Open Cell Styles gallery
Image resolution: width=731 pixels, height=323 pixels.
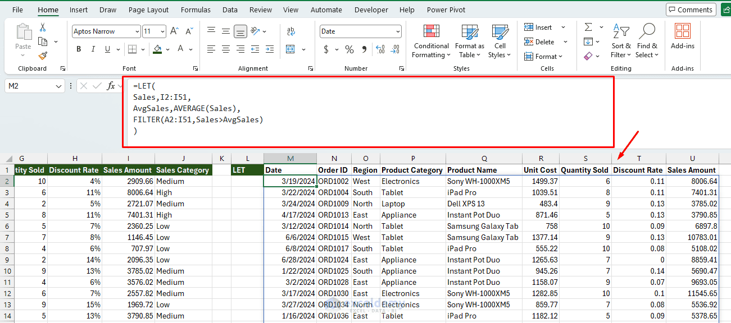500,41
